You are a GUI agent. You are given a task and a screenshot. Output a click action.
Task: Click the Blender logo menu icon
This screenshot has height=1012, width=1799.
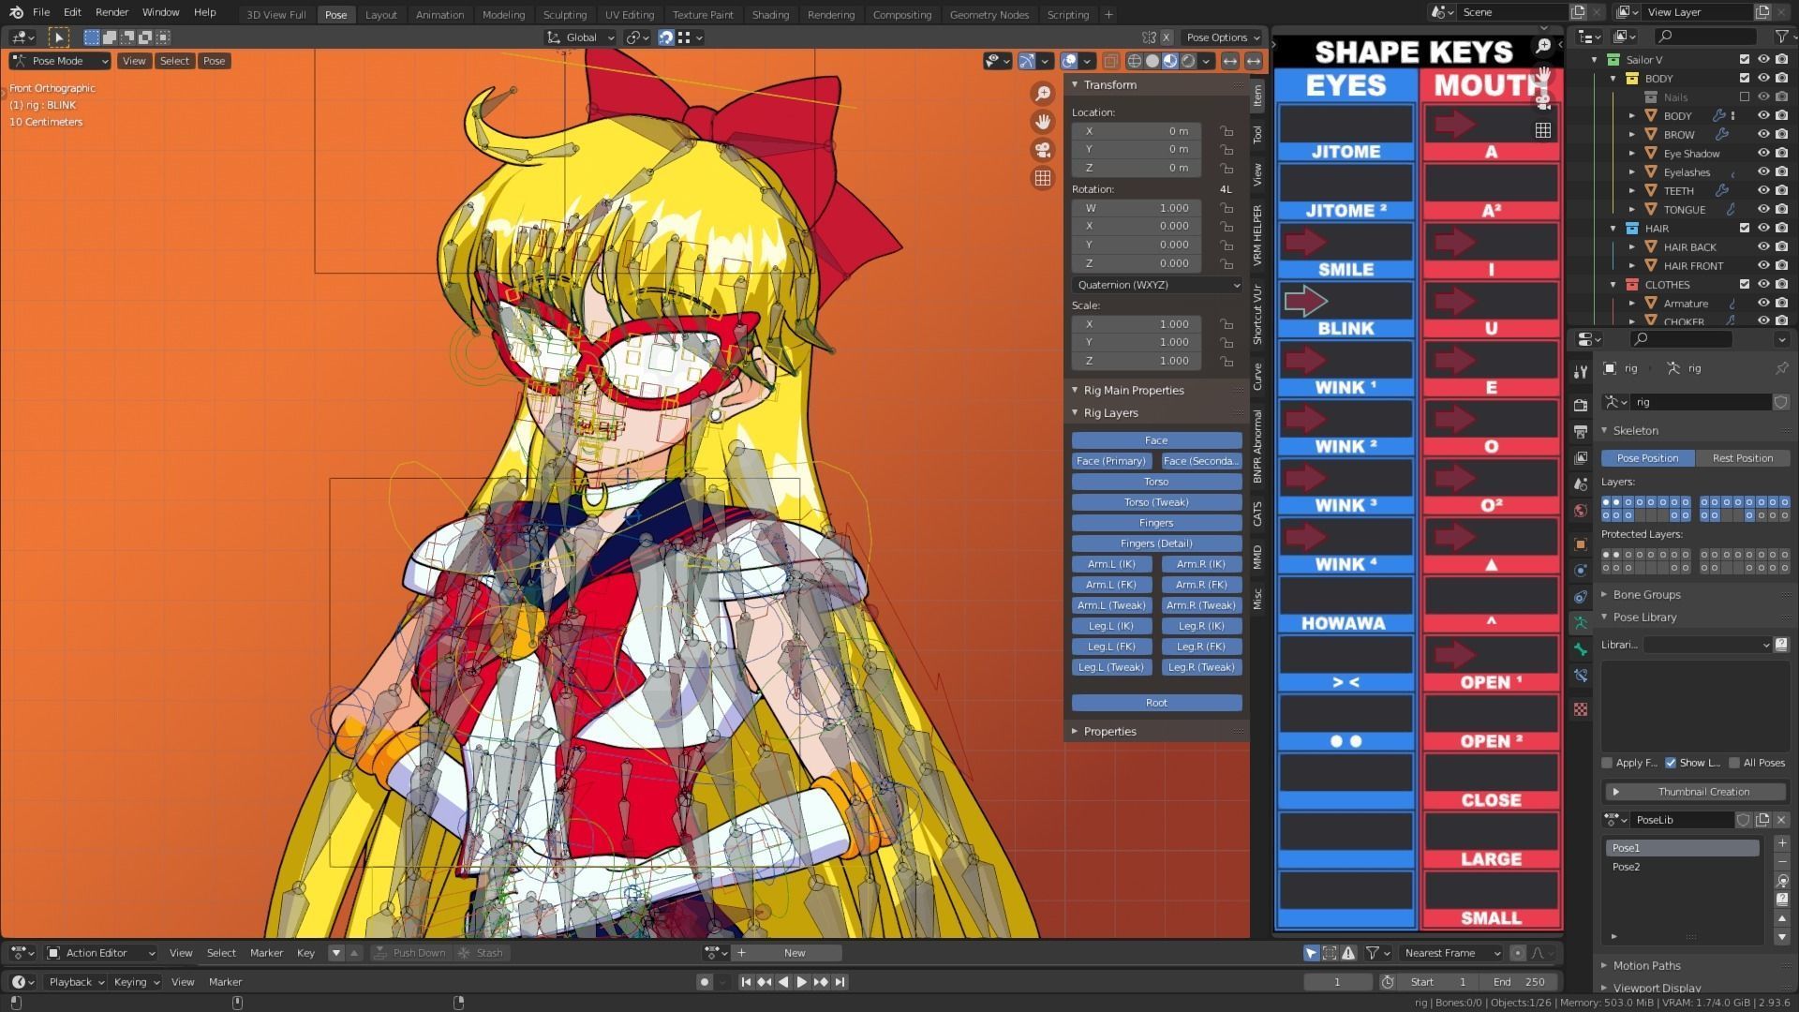[x=16, y=12]
